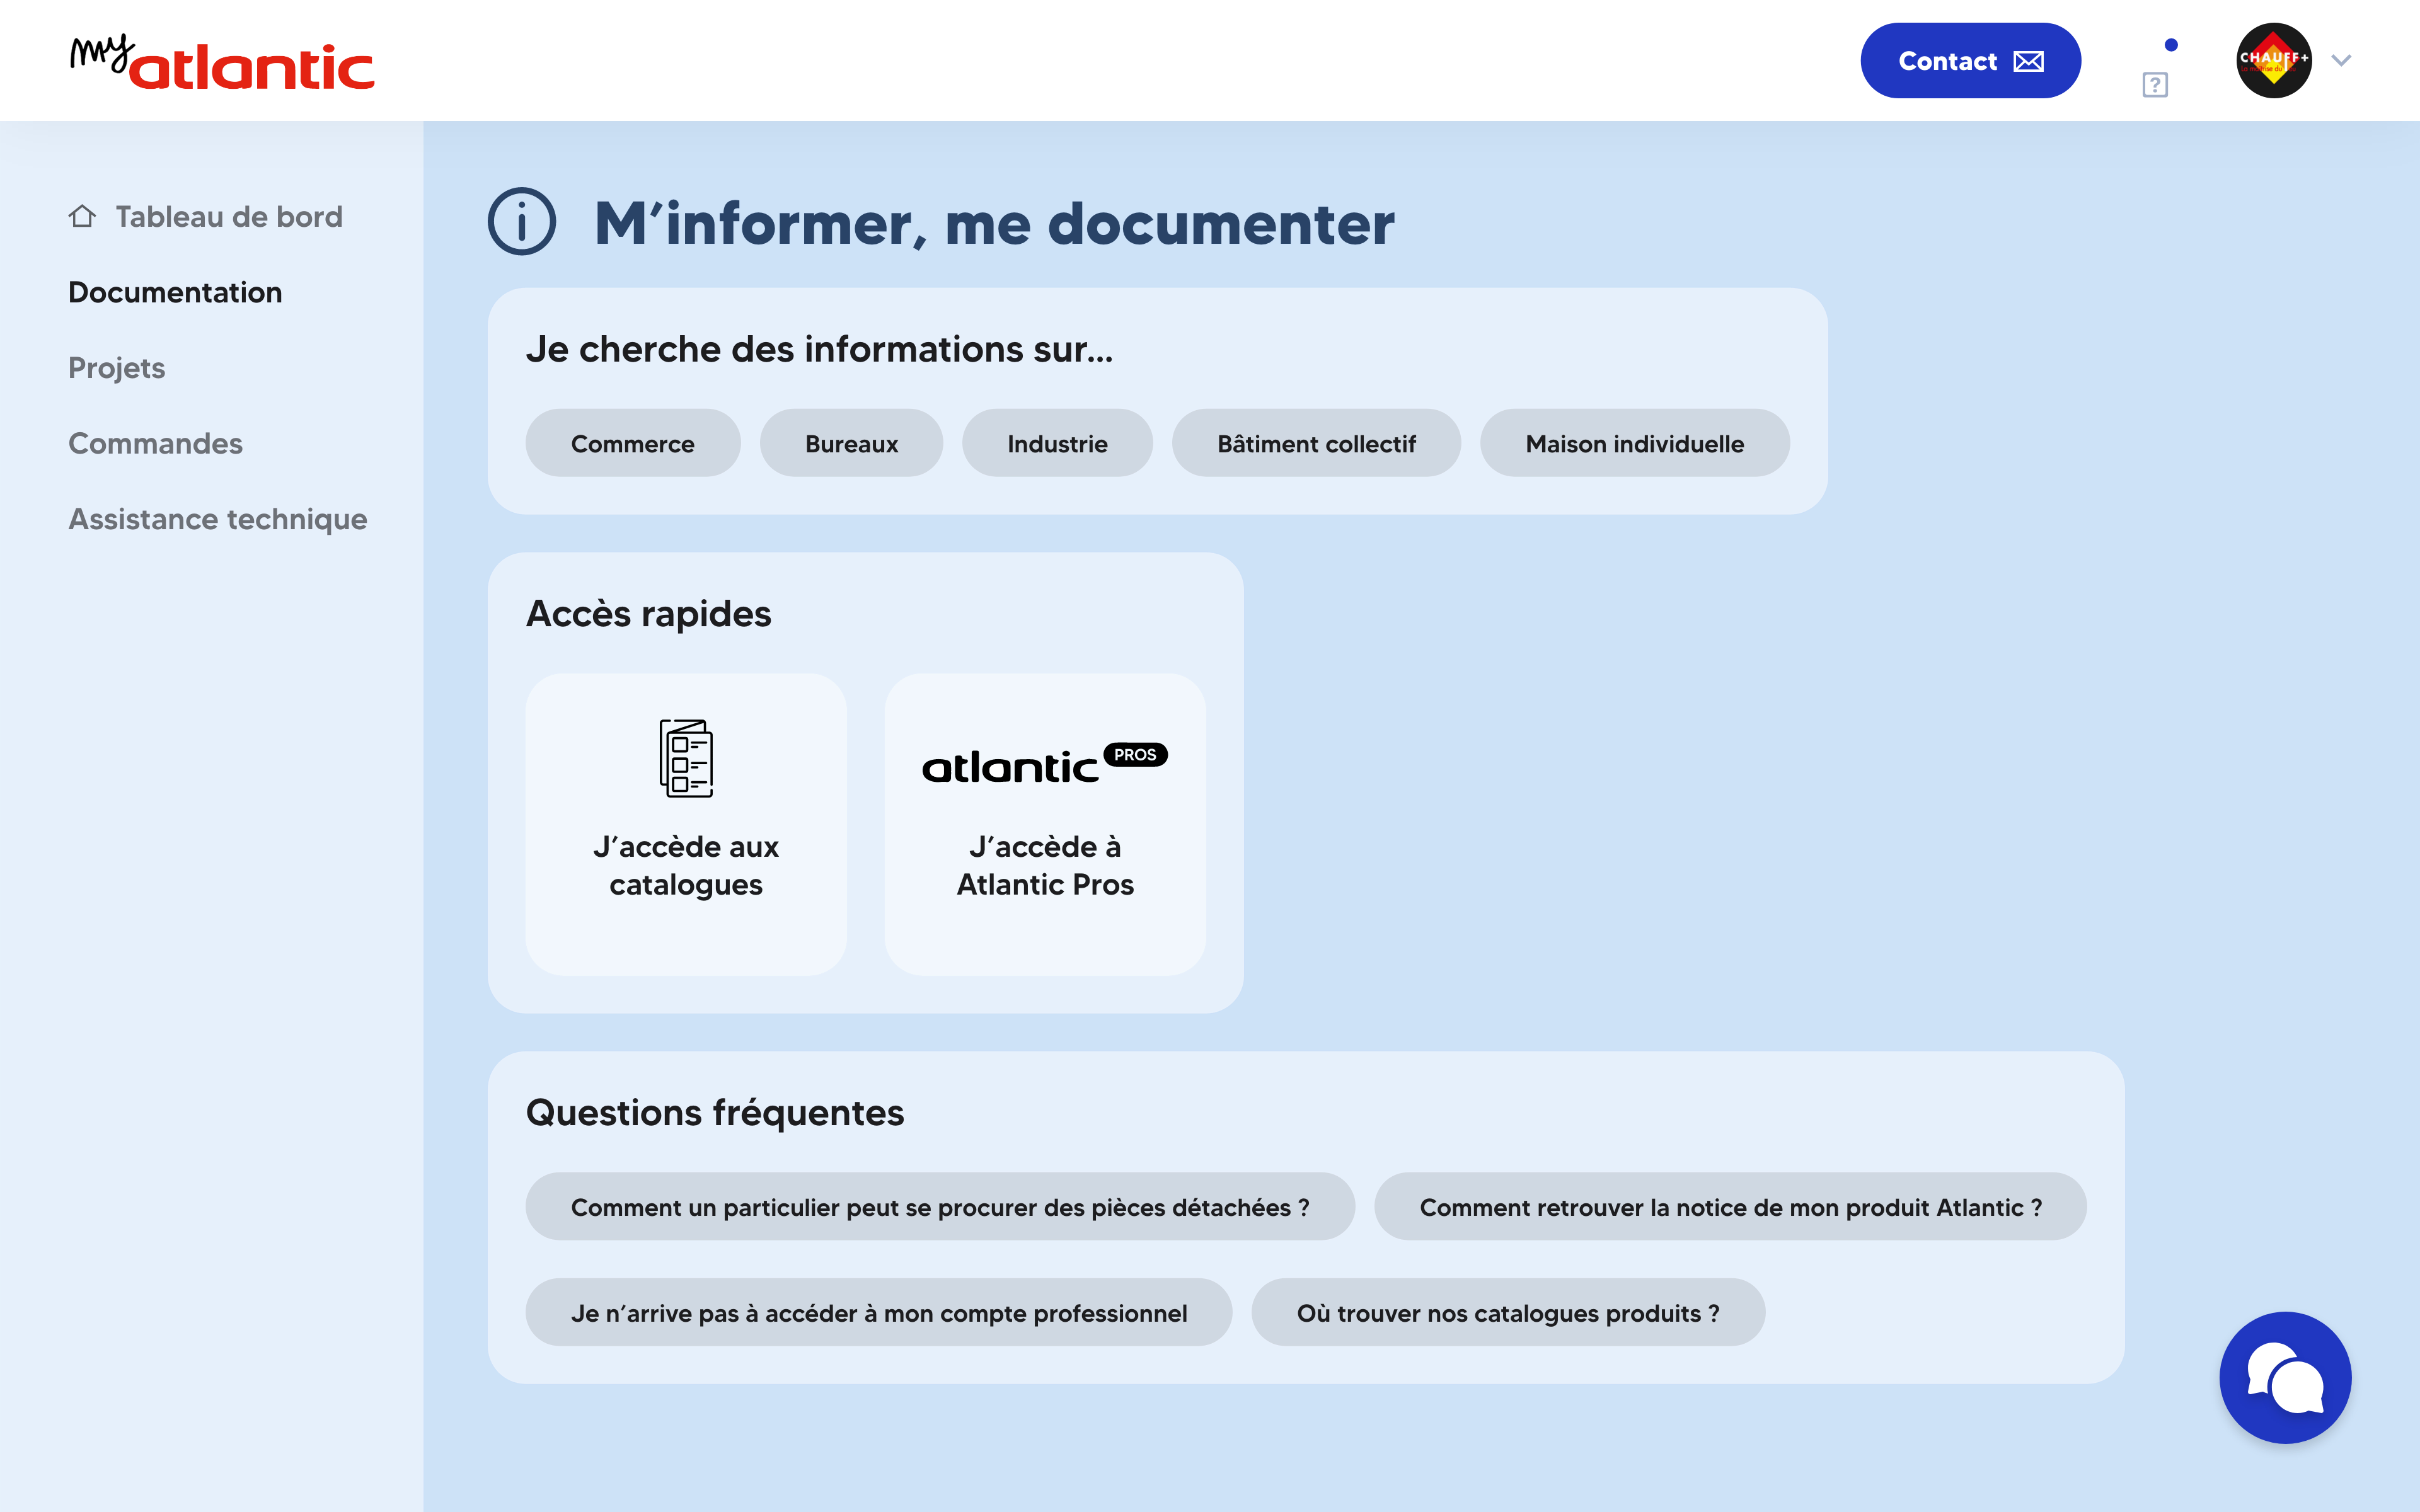Select the Commerce filter chip
Viewport: 2420px width, 1512px height.
(632, 443)
